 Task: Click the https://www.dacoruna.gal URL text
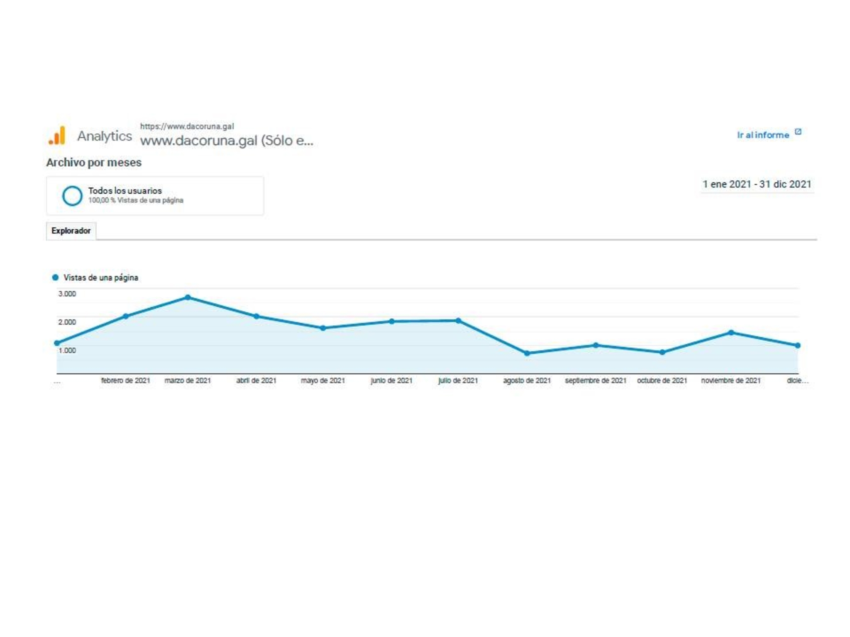click(187, 126)
